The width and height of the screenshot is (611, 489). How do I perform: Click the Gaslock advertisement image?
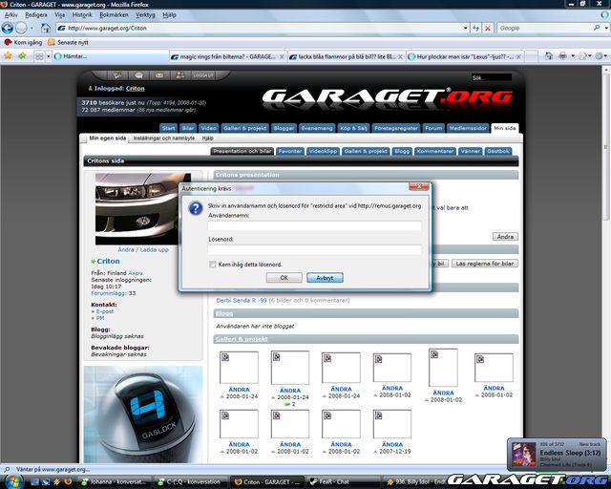click(x=143, y=415)
